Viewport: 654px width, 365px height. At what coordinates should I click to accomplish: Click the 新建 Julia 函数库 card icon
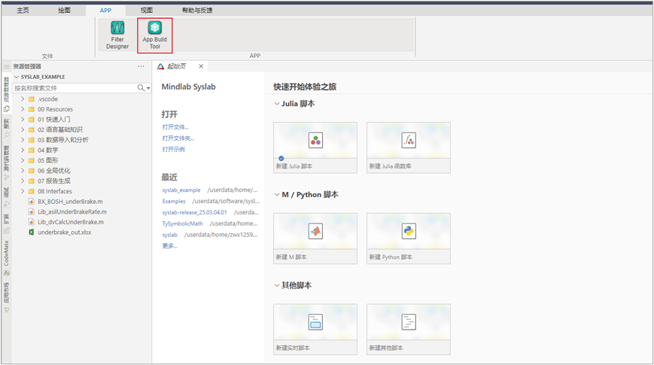point(409,140)
